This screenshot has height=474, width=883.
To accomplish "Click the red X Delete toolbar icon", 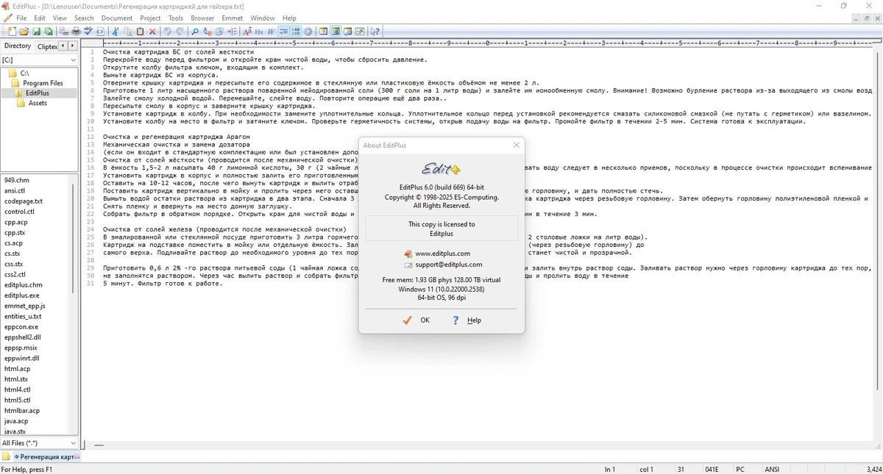I will [152, 32].
